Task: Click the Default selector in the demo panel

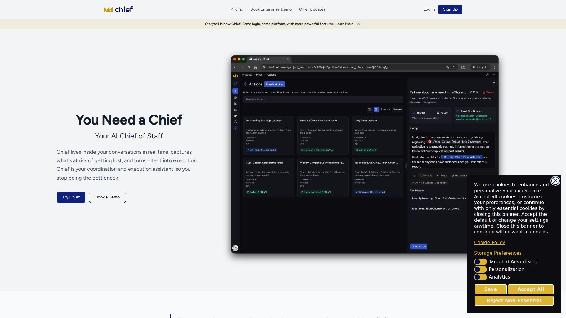Action: (x=426, y=175)
